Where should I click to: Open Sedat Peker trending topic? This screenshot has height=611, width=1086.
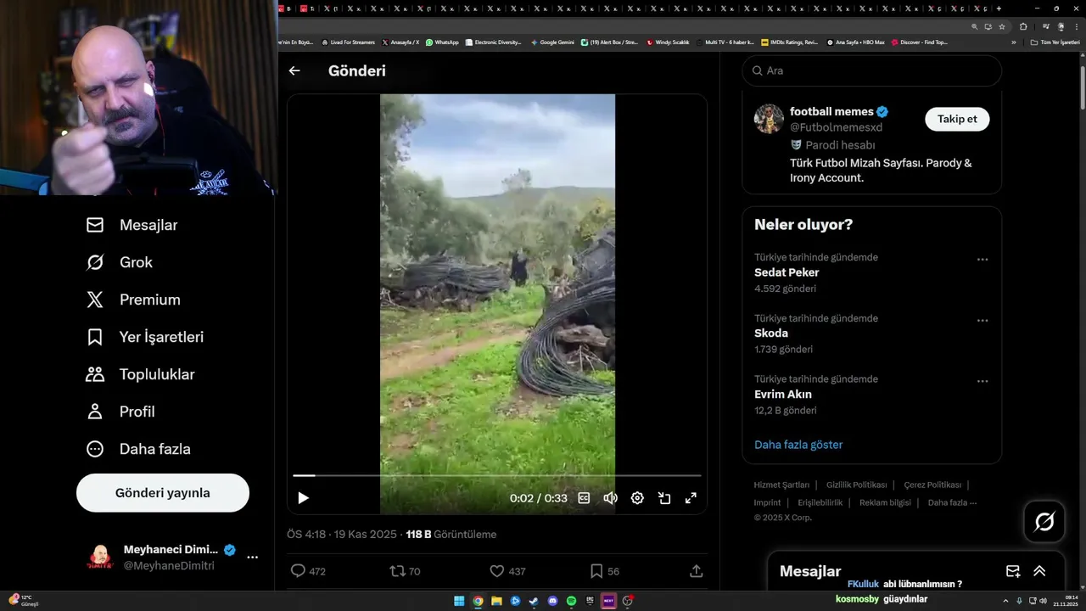click(x=787, y=272)
